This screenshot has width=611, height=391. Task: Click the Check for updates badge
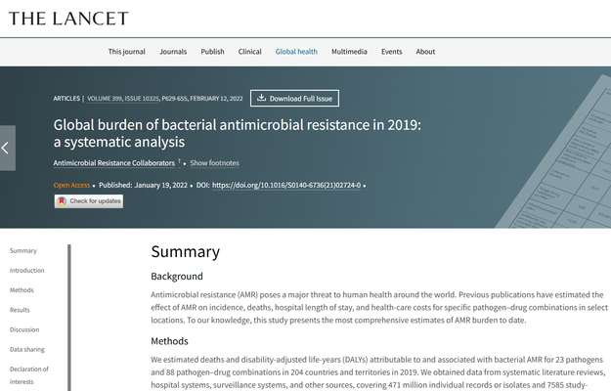89,201
